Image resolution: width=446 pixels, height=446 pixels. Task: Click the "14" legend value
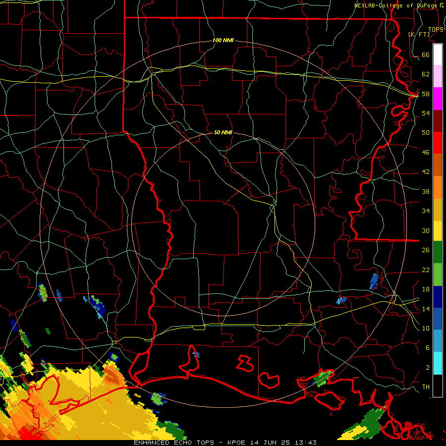[426, 309]
